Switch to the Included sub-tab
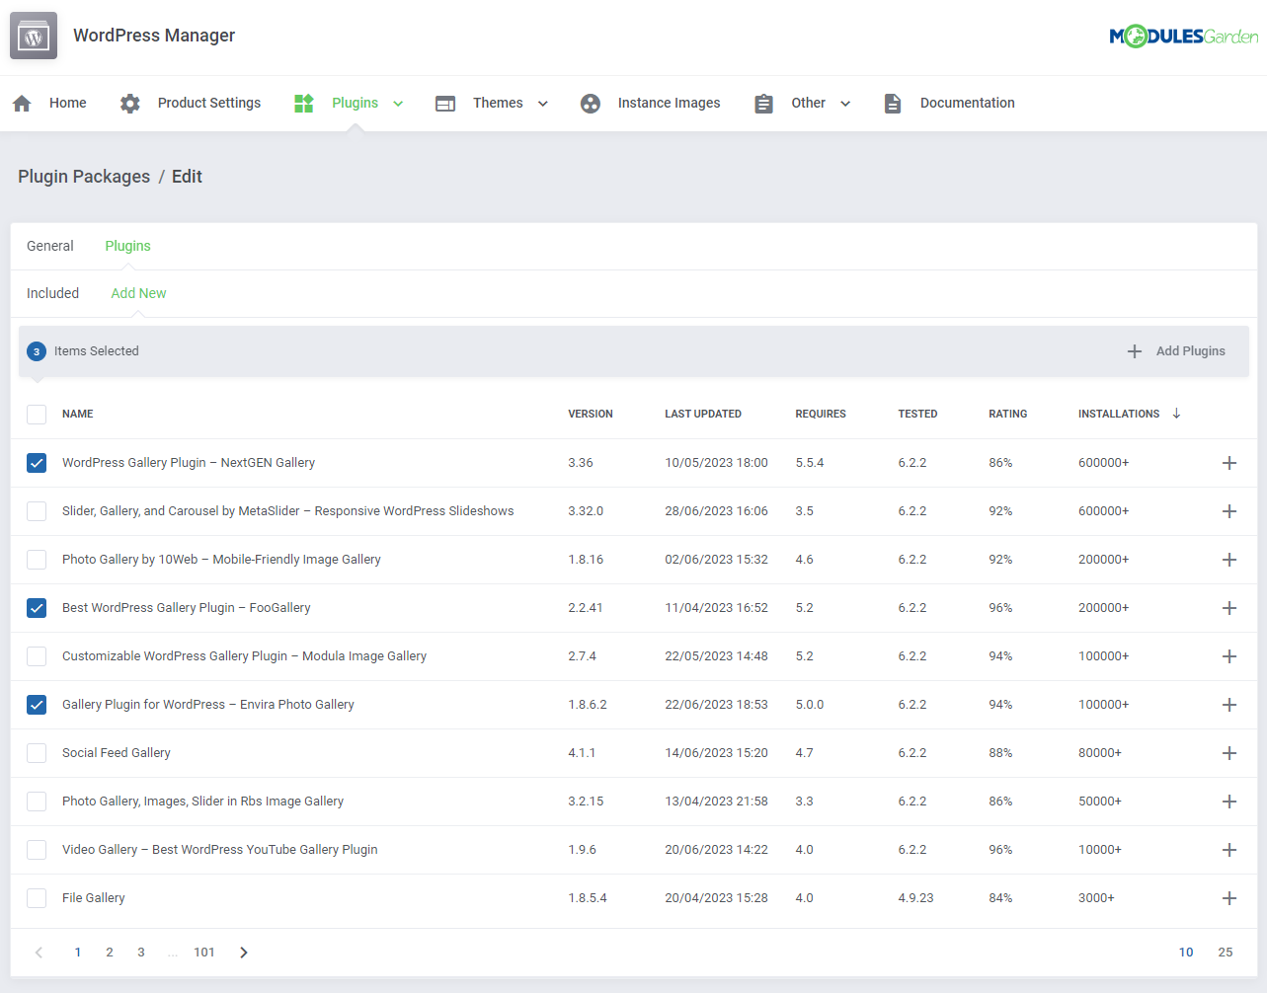This screenshot has width=1267, height=993. 53,293
